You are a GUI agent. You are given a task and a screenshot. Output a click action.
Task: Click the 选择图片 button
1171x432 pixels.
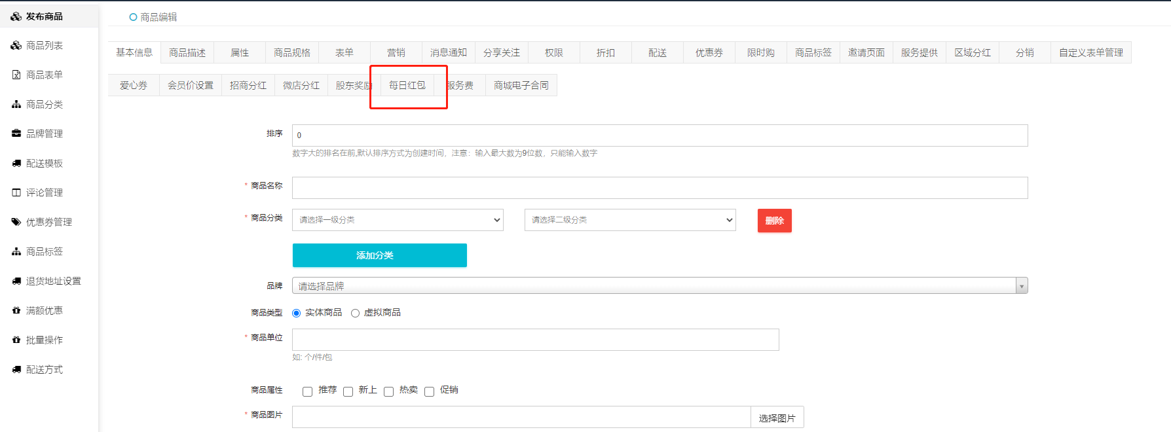click(777, 418)
